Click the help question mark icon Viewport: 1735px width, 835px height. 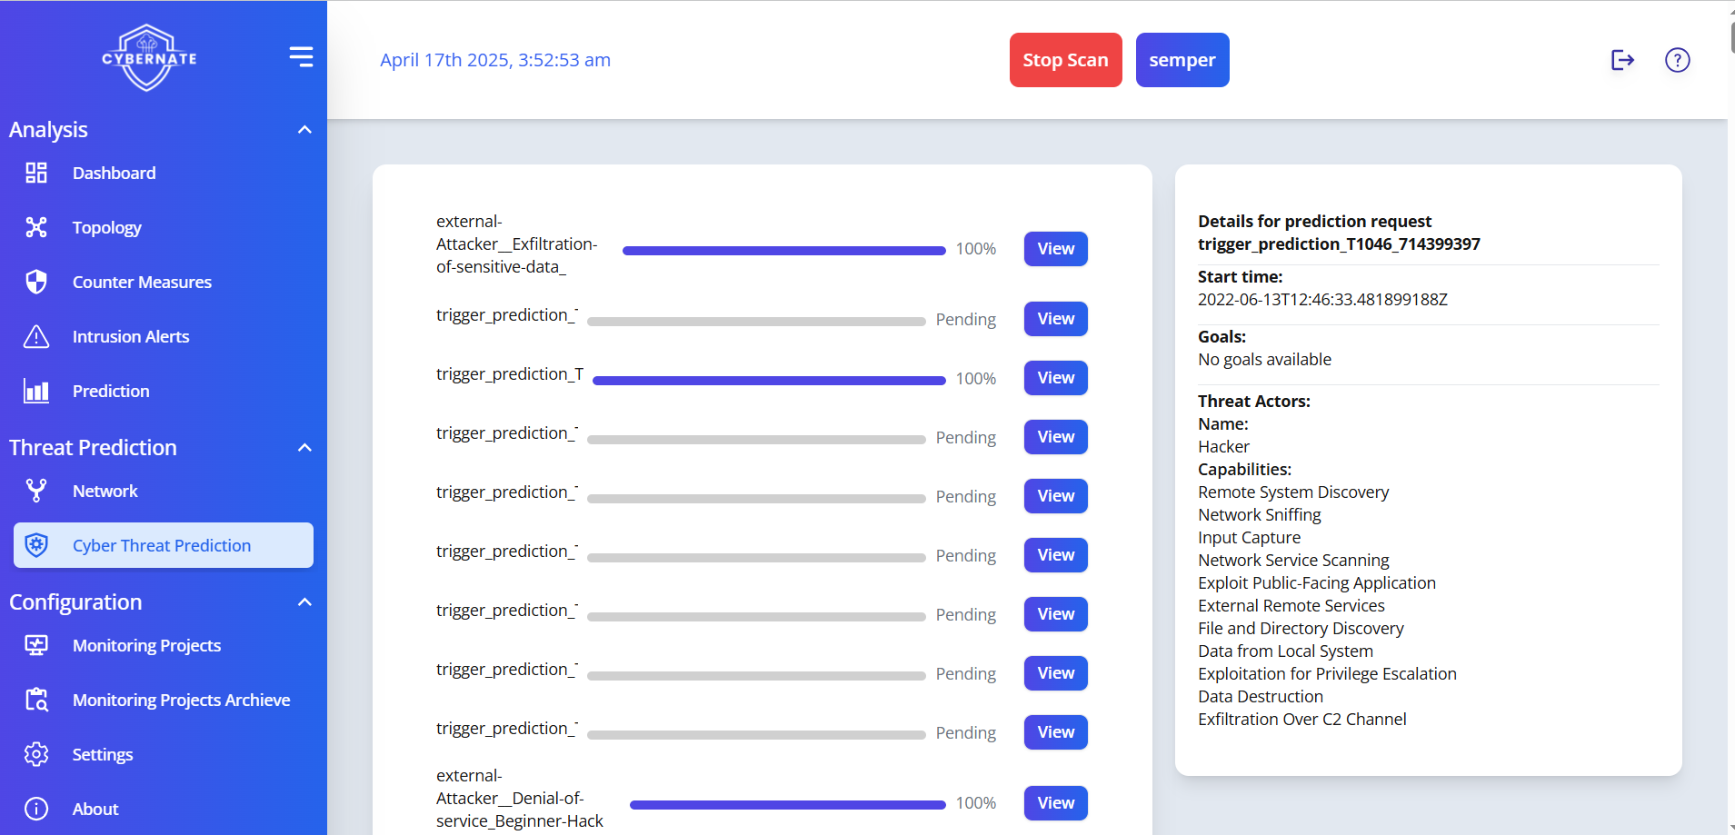[x=1677, y=60]
